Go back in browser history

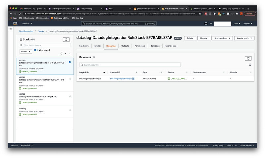tap(11, 14)
